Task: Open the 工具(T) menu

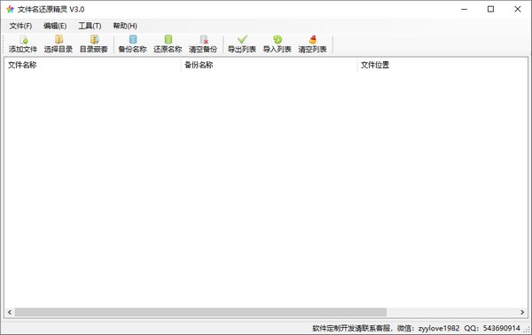Action: click(90, 26)
